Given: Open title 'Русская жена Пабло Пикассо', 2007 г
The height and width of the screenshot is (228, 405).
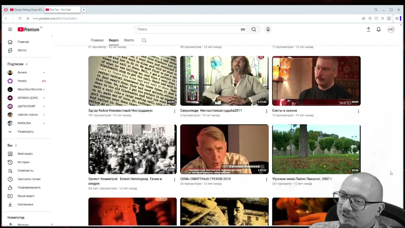Looking at the screenshot, I should [302, 179].
